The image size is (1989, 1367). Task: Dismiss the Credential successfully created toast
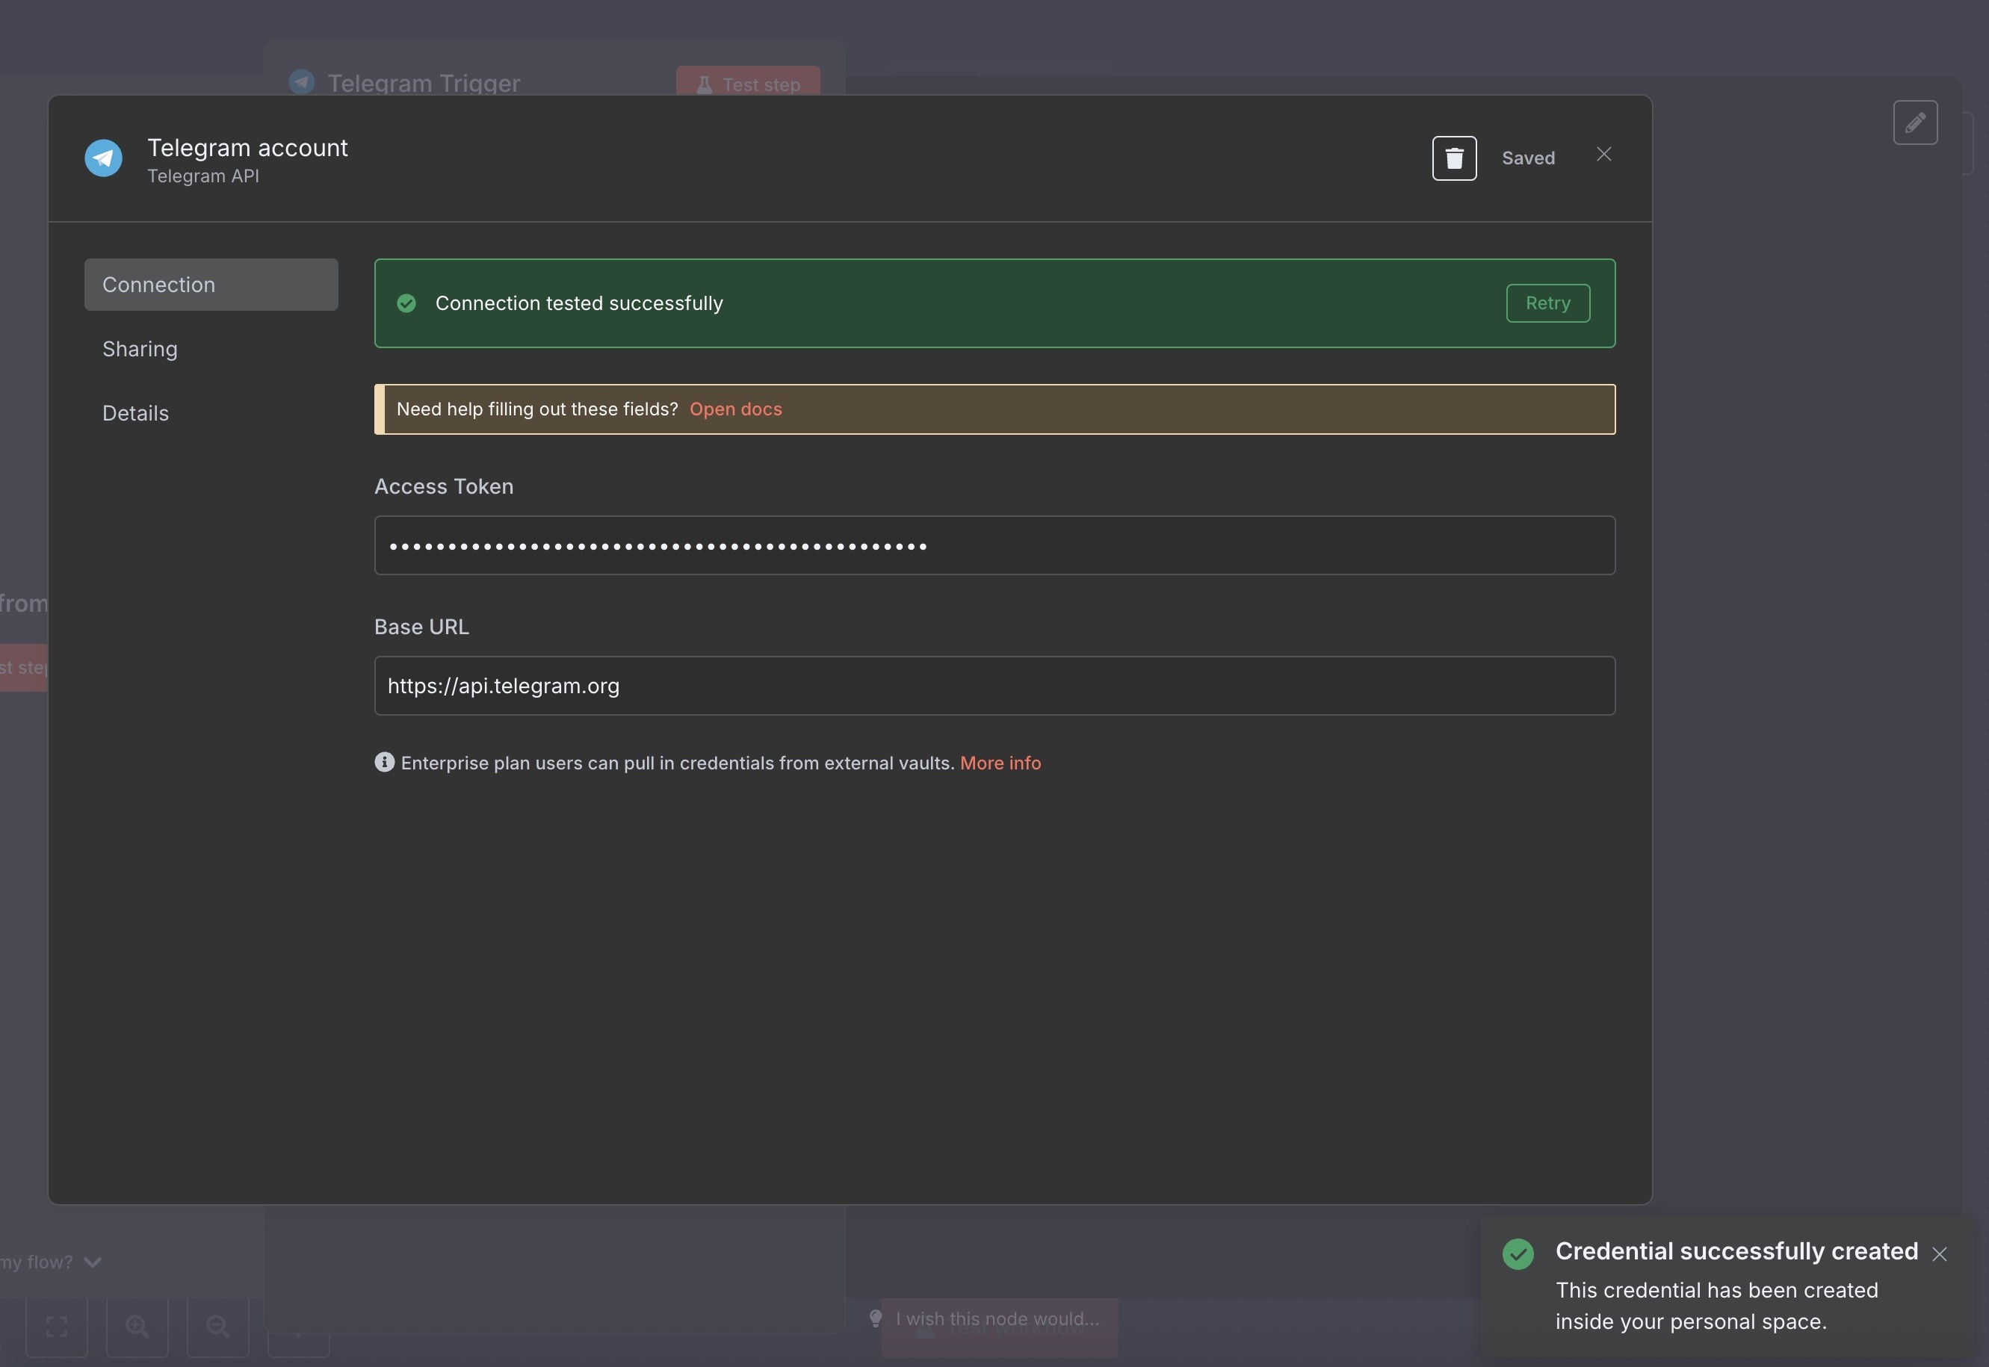pyautogui.click(x=1940, y=1254)
